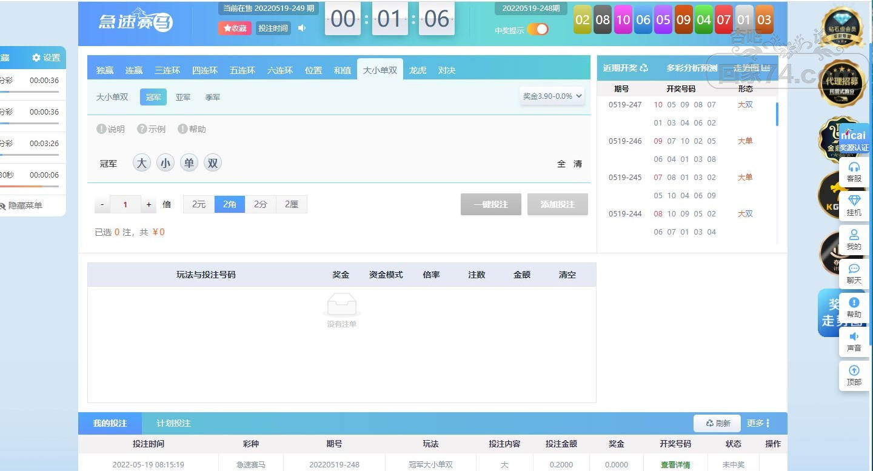Click the last result ball 03
873x471 pixels.
pyautogui.click(x=764, y=19)
